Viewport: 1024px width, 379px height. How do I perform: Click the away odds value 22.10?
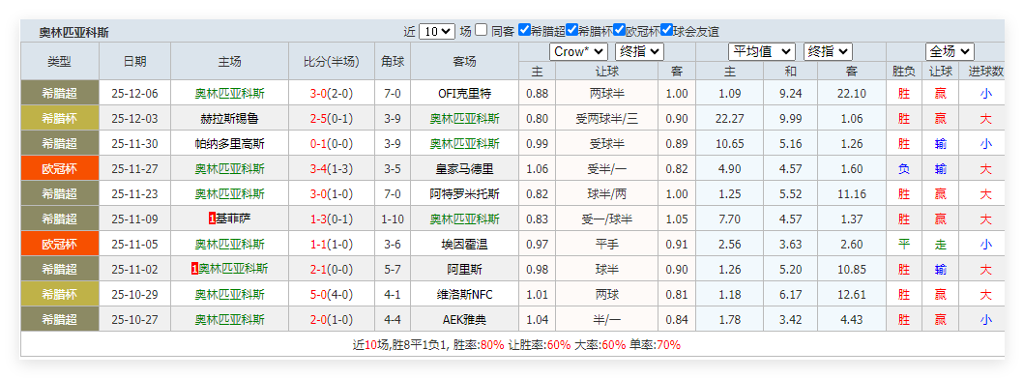[x=852, y=94]
